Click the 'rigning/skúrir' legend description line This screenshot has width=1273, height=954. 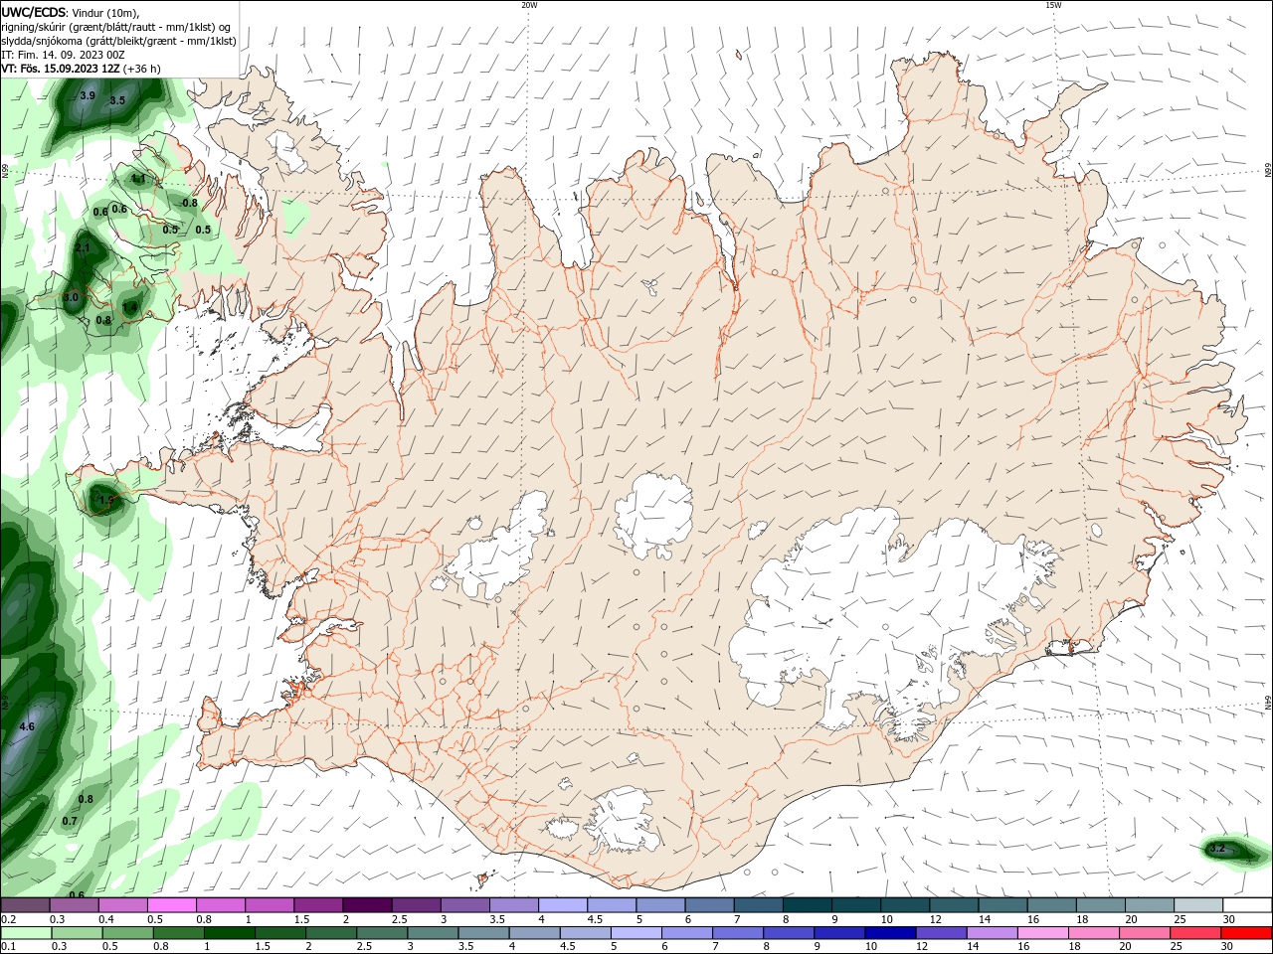pos(116,26)
